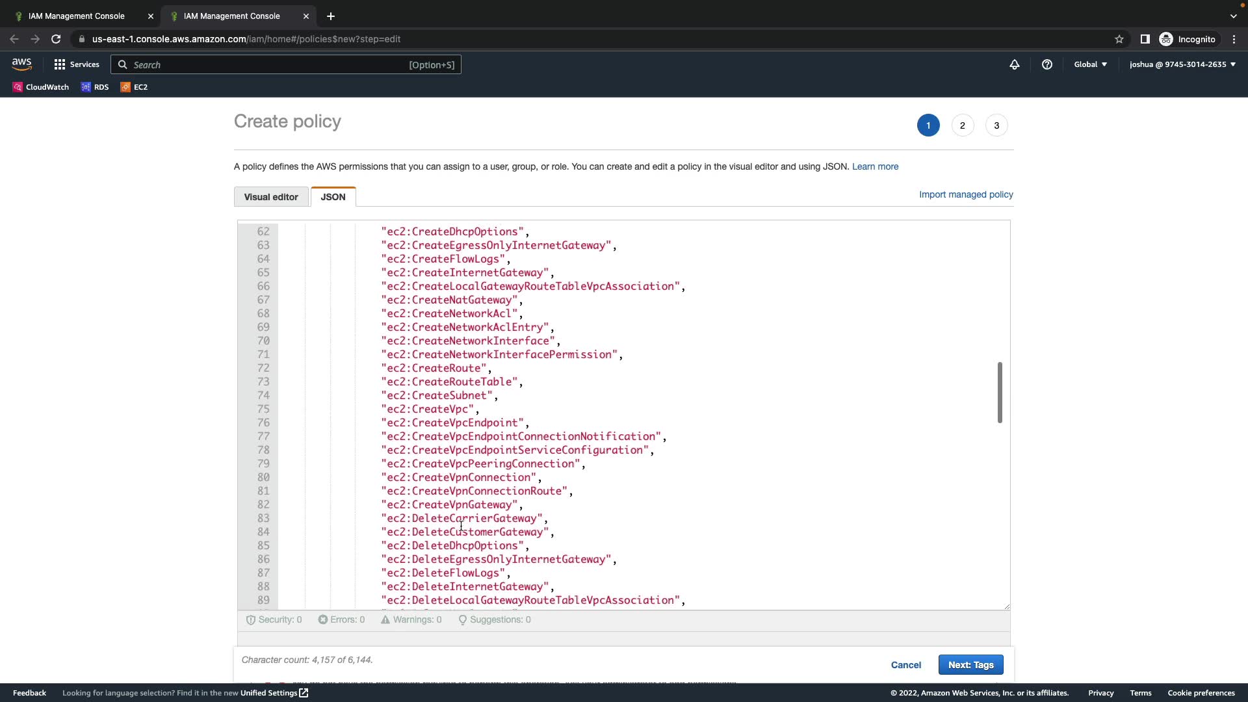This screenshot has height=702, width=1248.
Task: Select the first IAM Management Console tab
Action: click(77, 16)
